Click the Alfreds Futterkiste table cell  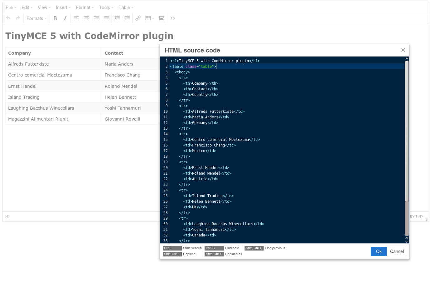(54, 64)
